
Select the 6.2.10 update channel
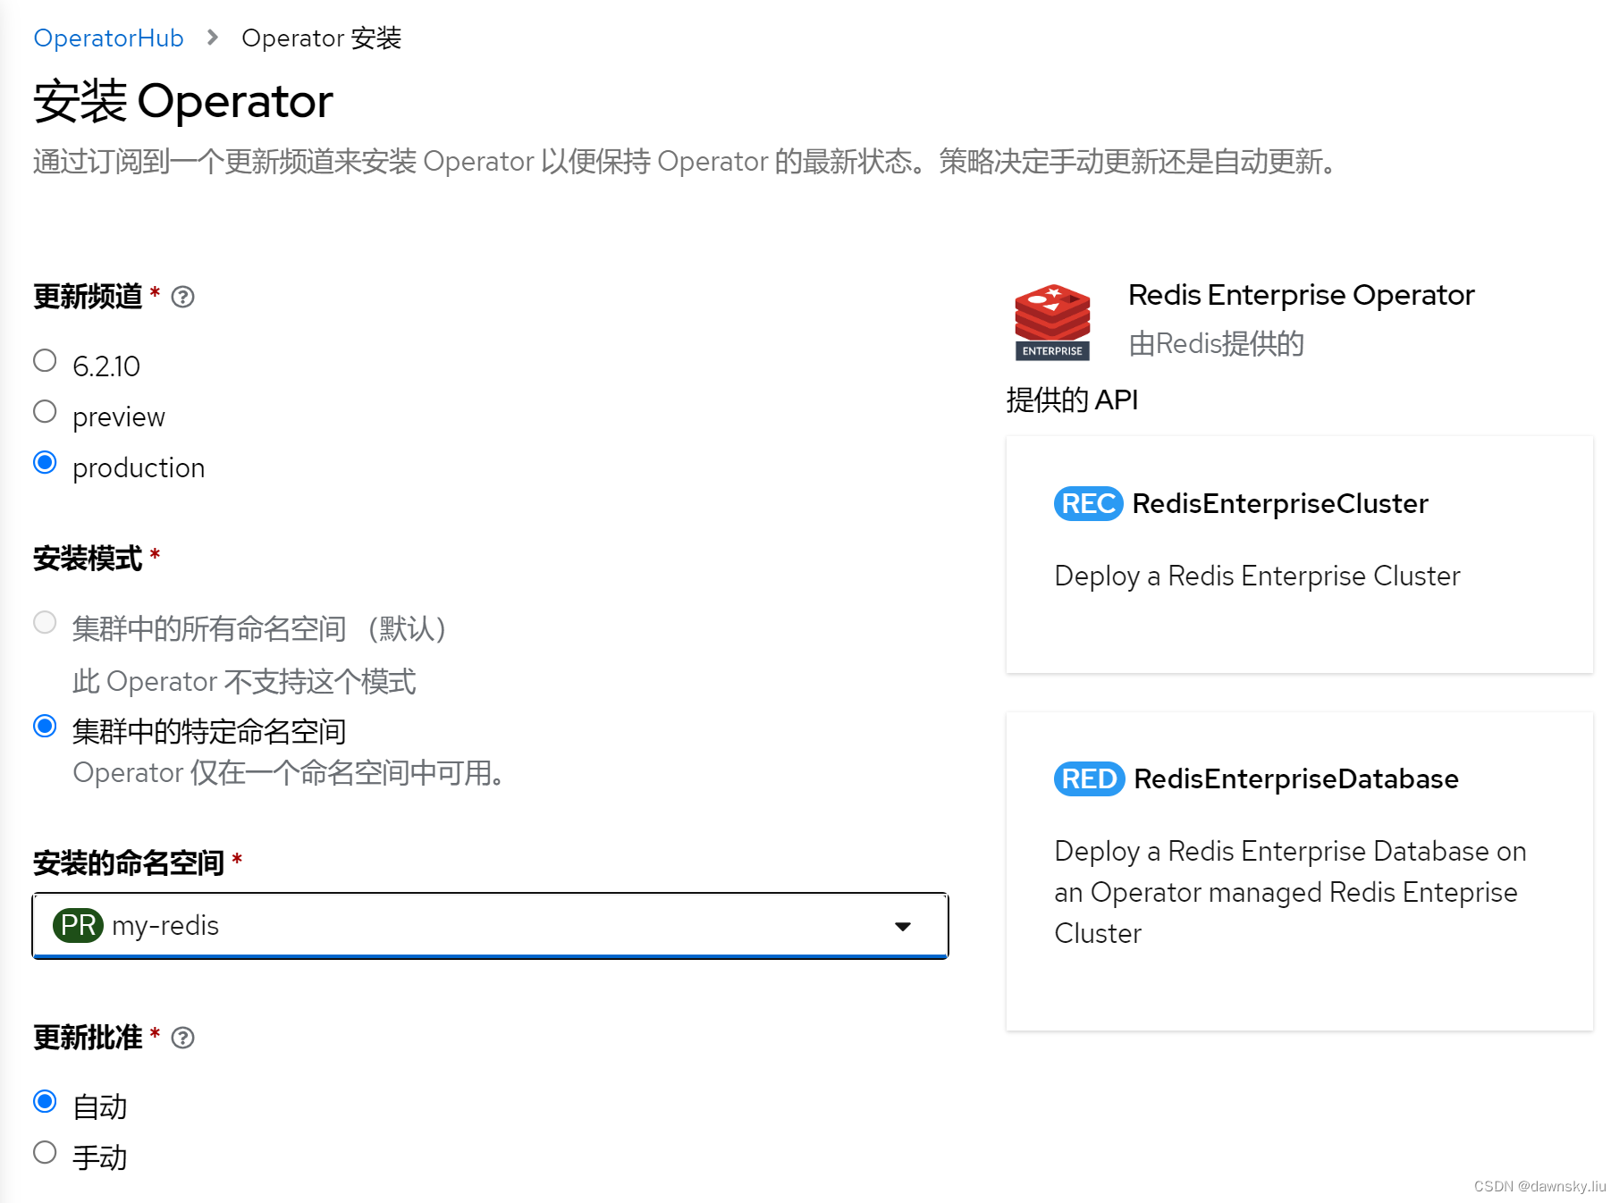(x=45, y=361)
